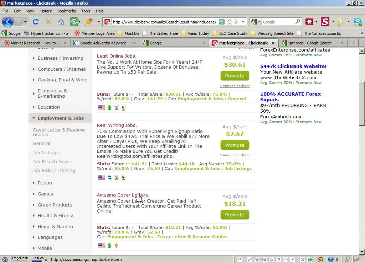The width and height of the screenshot is (365, 263).
Task: Click the Stop loading X icon
Action: pos(48,22)
